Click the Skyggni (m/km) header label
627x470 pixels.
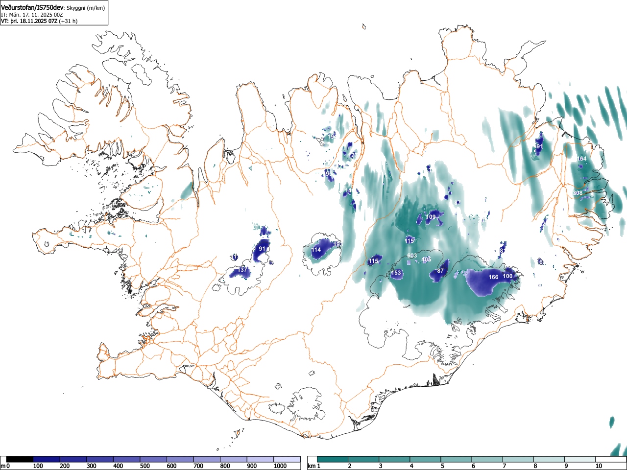point(85,8)
